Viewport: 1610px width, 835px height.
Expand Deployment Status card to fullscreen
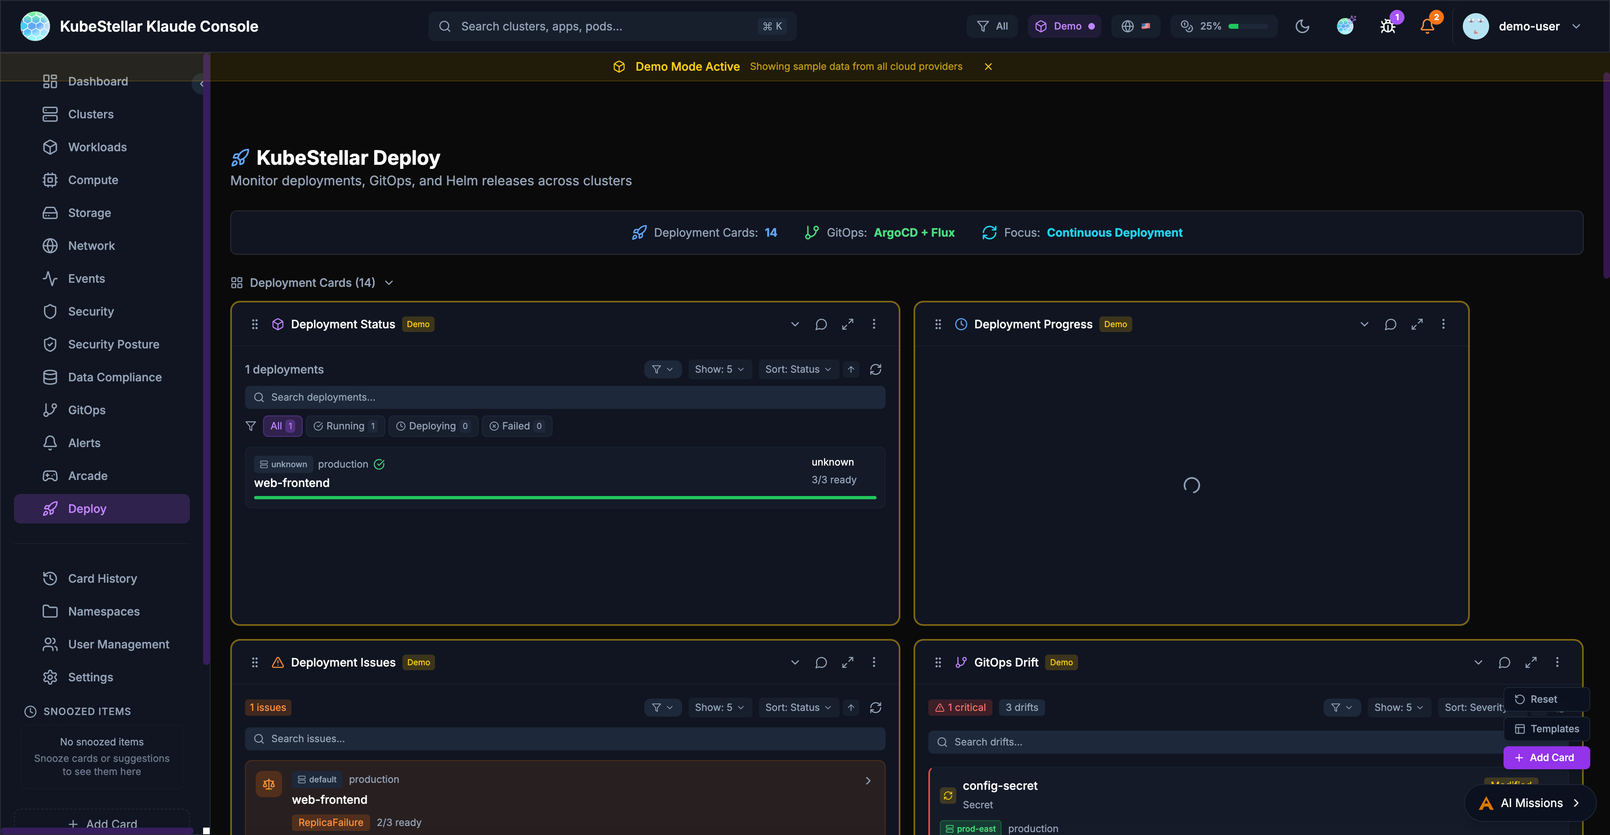(847, 324)
